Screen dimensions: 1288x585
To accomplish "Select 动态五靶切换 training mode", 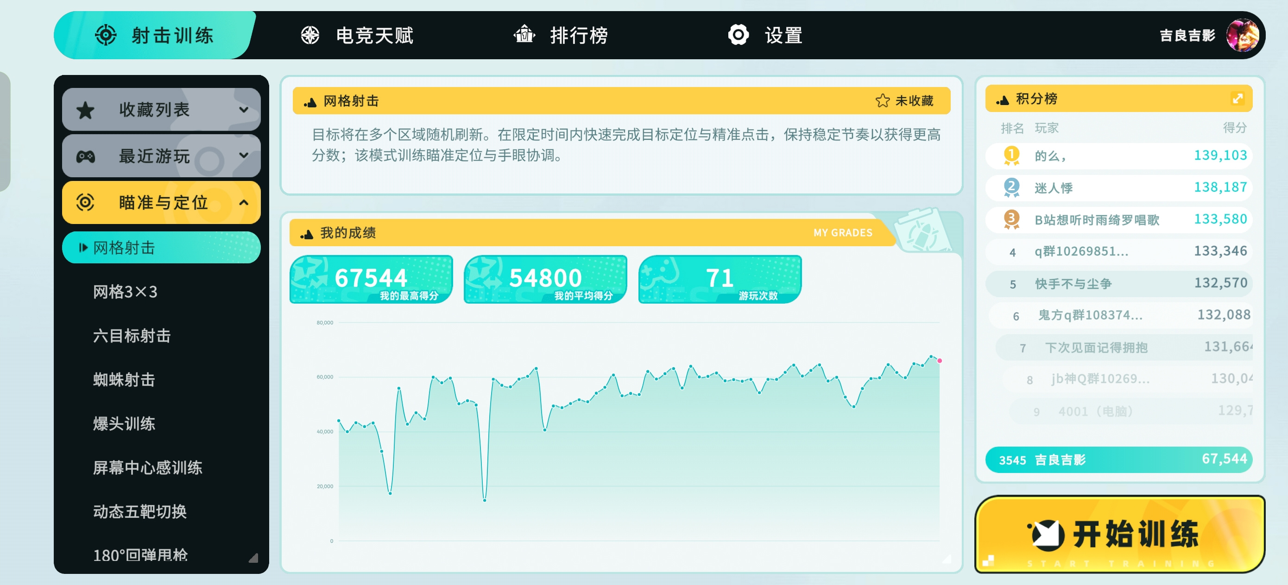I will pyautogui.click(x=140, y=511).
